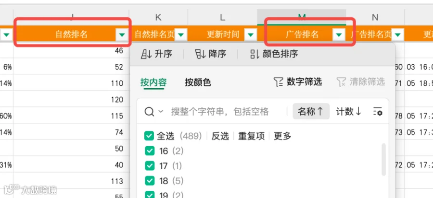Click the 重复项 duplicates button
Image resolution: width=433 pixels, height=198 pixels.
point(251,136)
